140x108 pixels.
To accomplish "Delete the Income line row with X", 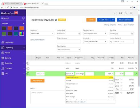I will (136, 63).
